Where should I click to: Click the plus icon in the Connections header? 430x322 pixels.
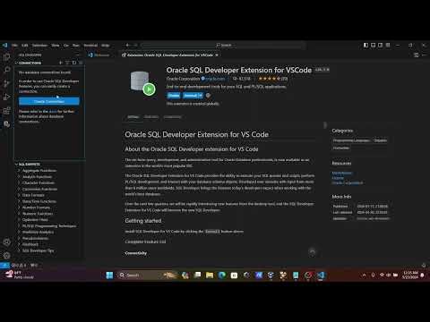tap(61, 63)
